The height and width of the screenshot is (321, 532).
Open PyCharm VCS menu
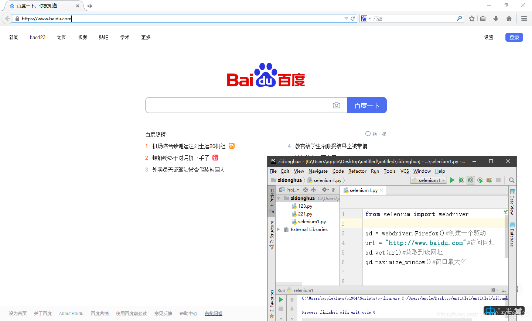pyautogui.click(x=405, y=171)
